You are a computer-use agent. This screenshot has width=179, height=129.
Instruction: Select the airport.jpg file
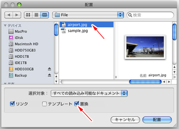click(x=87, y=25)
